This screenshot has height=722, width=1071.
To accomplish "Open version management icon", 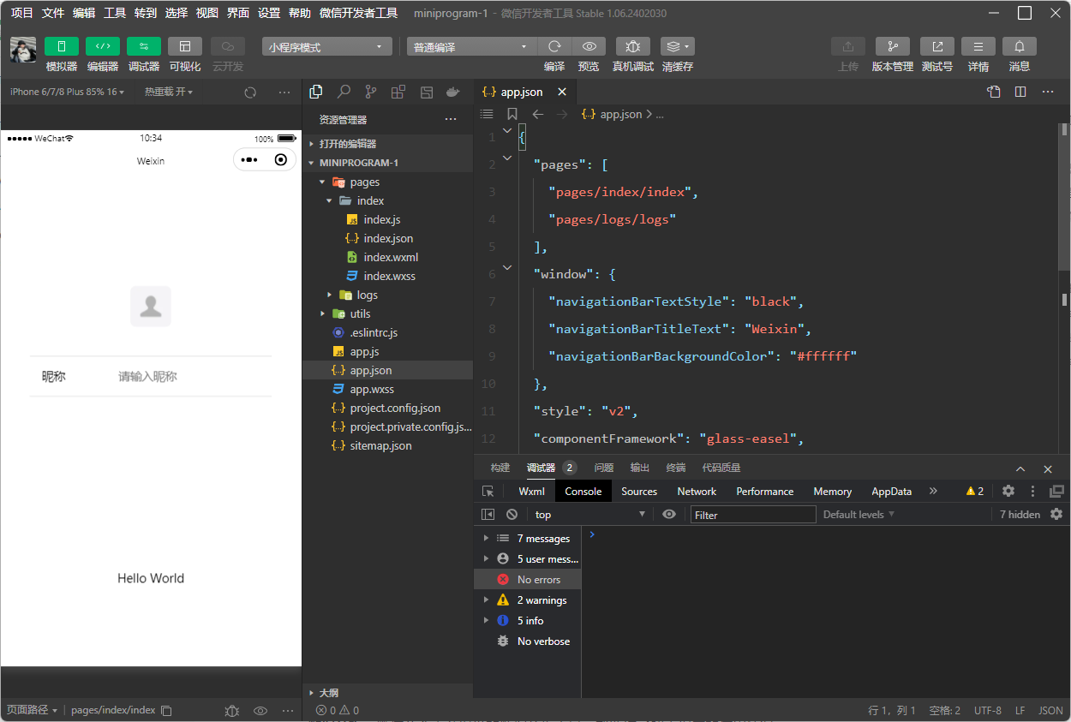I will tap(892, 47).
